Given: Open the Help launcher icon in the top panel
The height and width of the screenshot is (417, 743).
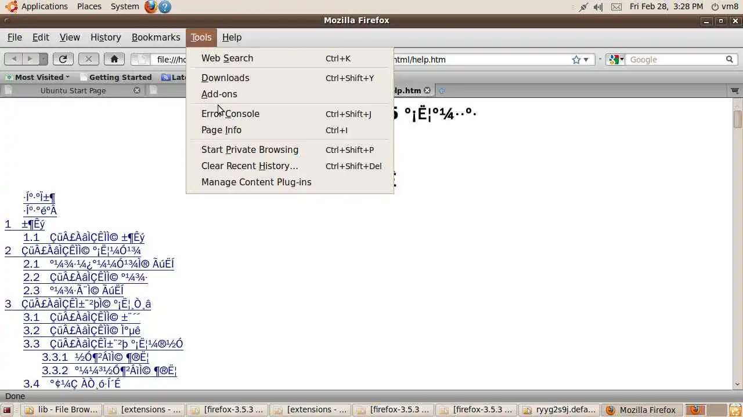Looking at the screenshot, I should tap(165, 7).
